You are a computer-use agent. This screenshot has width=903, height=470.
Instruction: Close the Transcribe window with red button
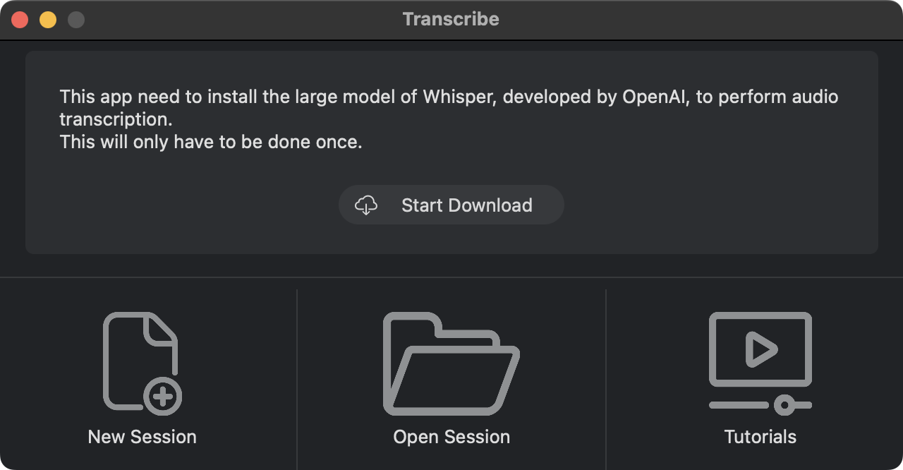[x=20, y=20]
